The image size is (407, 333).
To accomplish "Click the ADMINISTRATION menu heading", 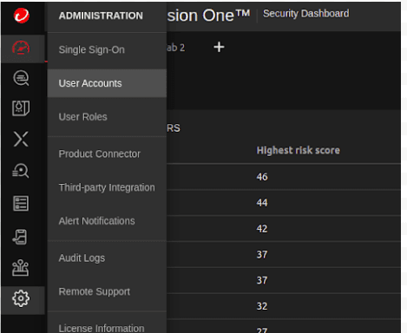I will pyautogui.click(x=101, y=16).
